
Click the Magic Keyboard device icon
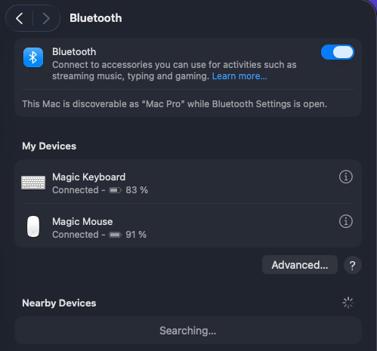pyautogui.click(x=33, y=183)
